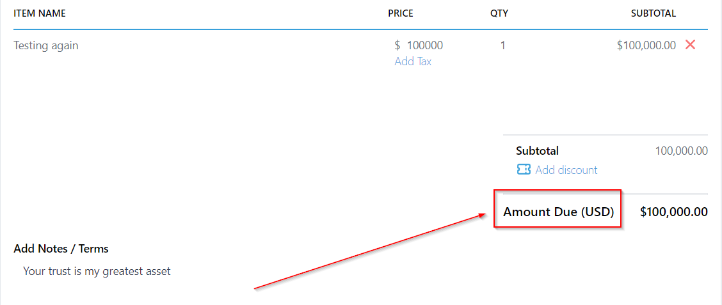
Task: Click the notes text about trust
Action: 97,271
